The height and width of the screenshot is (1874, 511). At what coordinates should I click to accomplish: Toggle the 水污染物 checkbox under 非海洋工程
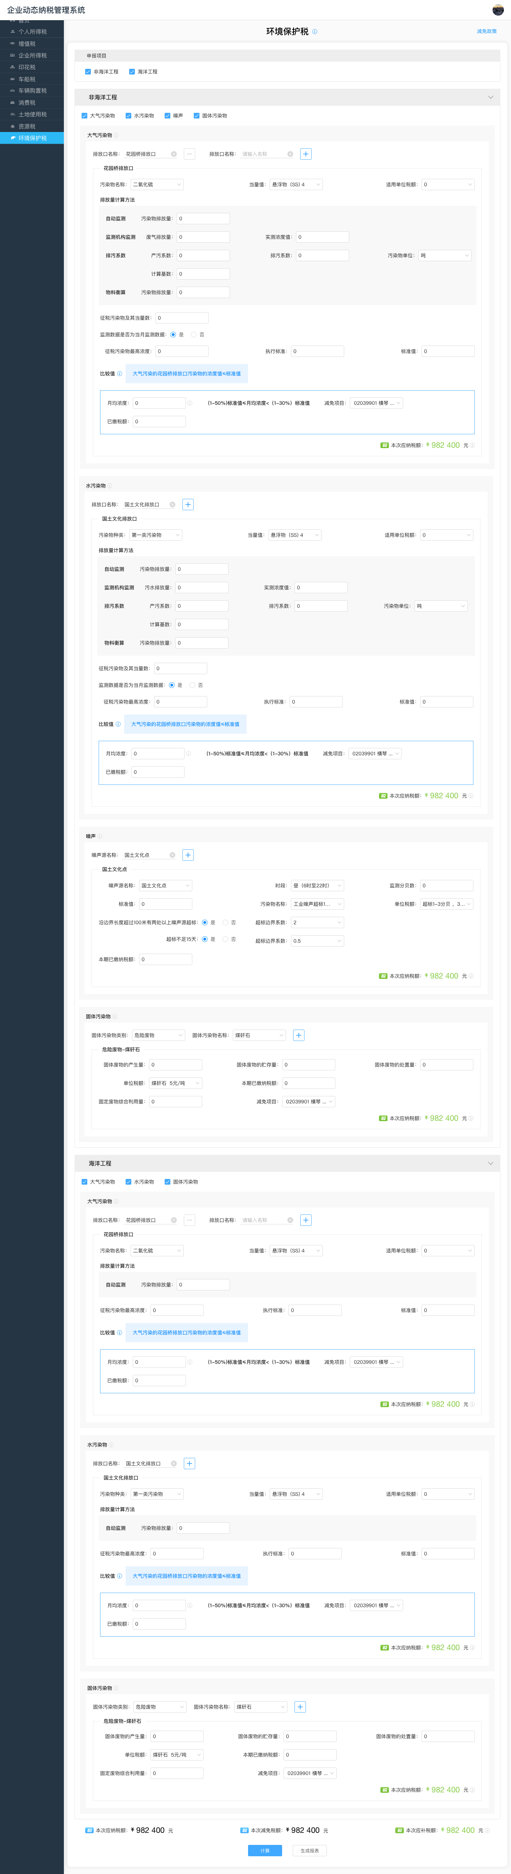point(128,116)
